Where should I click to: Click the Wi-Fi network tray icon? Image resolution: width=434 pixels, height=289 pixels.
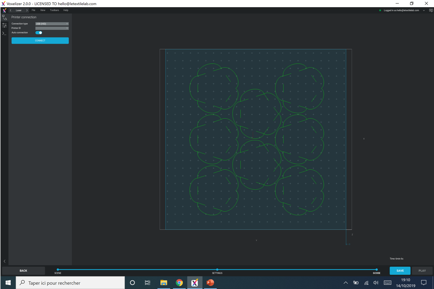[366, 283]
